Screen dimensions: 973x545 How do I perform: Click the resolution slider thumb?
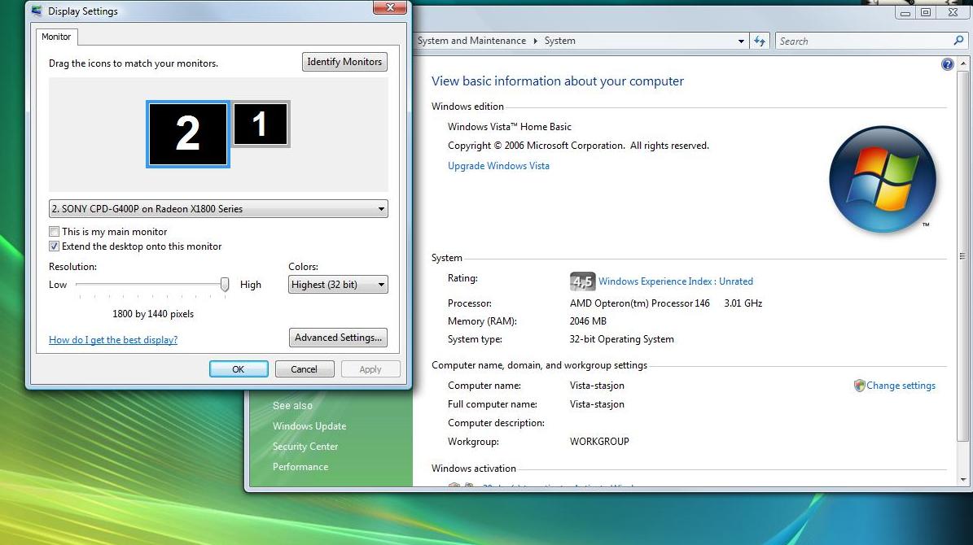[x=225, y=285]
